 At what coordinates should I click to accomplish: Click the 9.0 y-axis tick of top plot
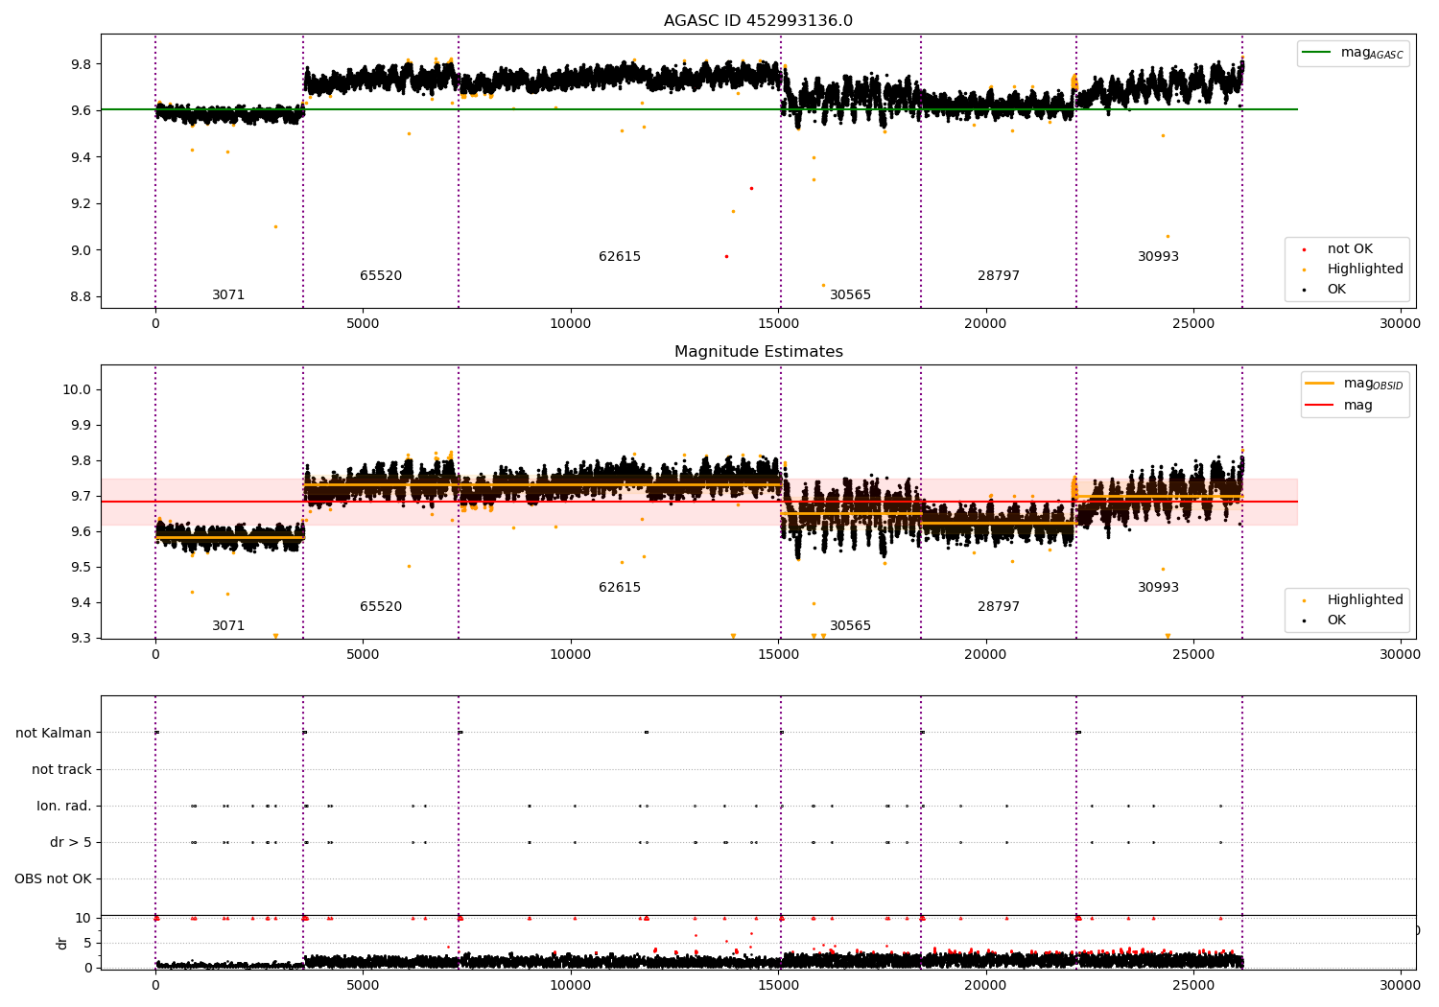80,250
